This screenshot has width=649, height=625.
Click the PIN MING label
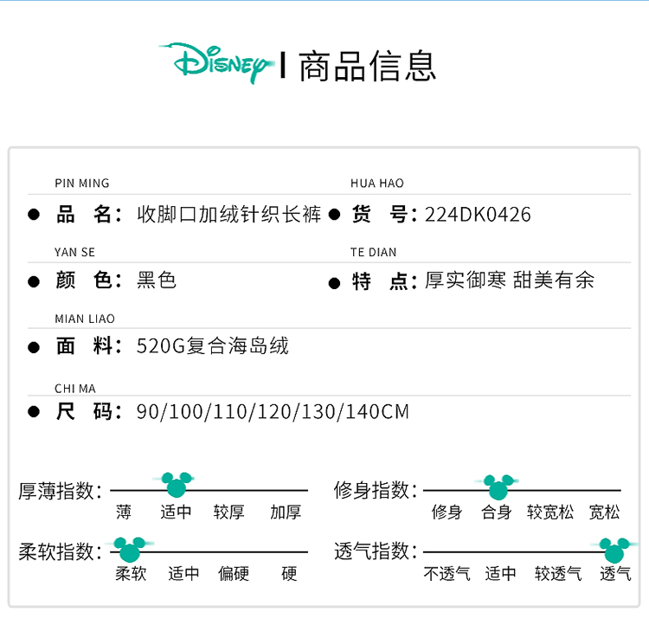pyautogui.click(x=82, y=183)
